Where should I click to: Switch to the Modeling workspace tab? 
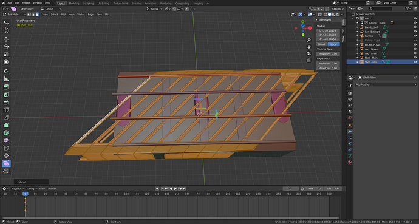(74, 4)
